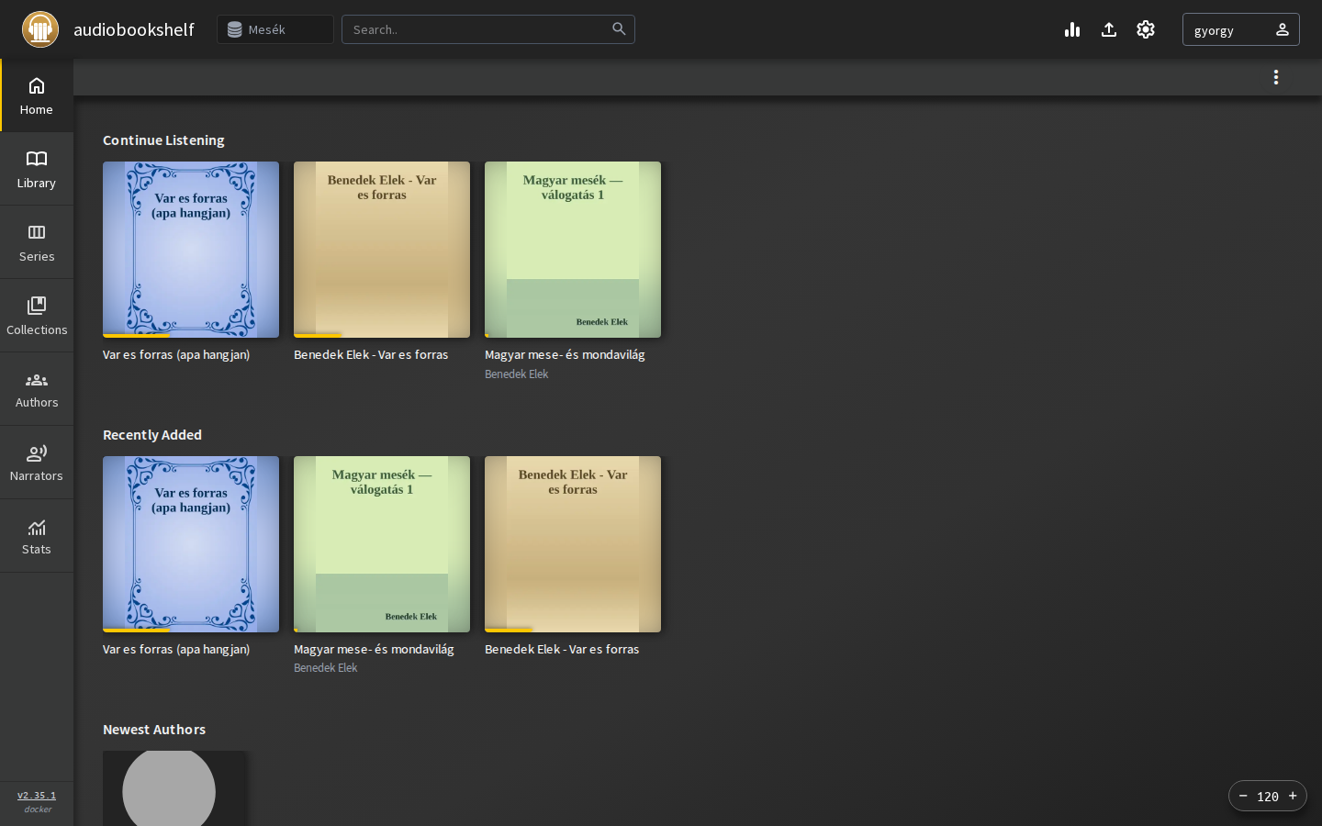Open Series in sidebar
This screenshot has height=826, width=1322.
coord(37,242)
